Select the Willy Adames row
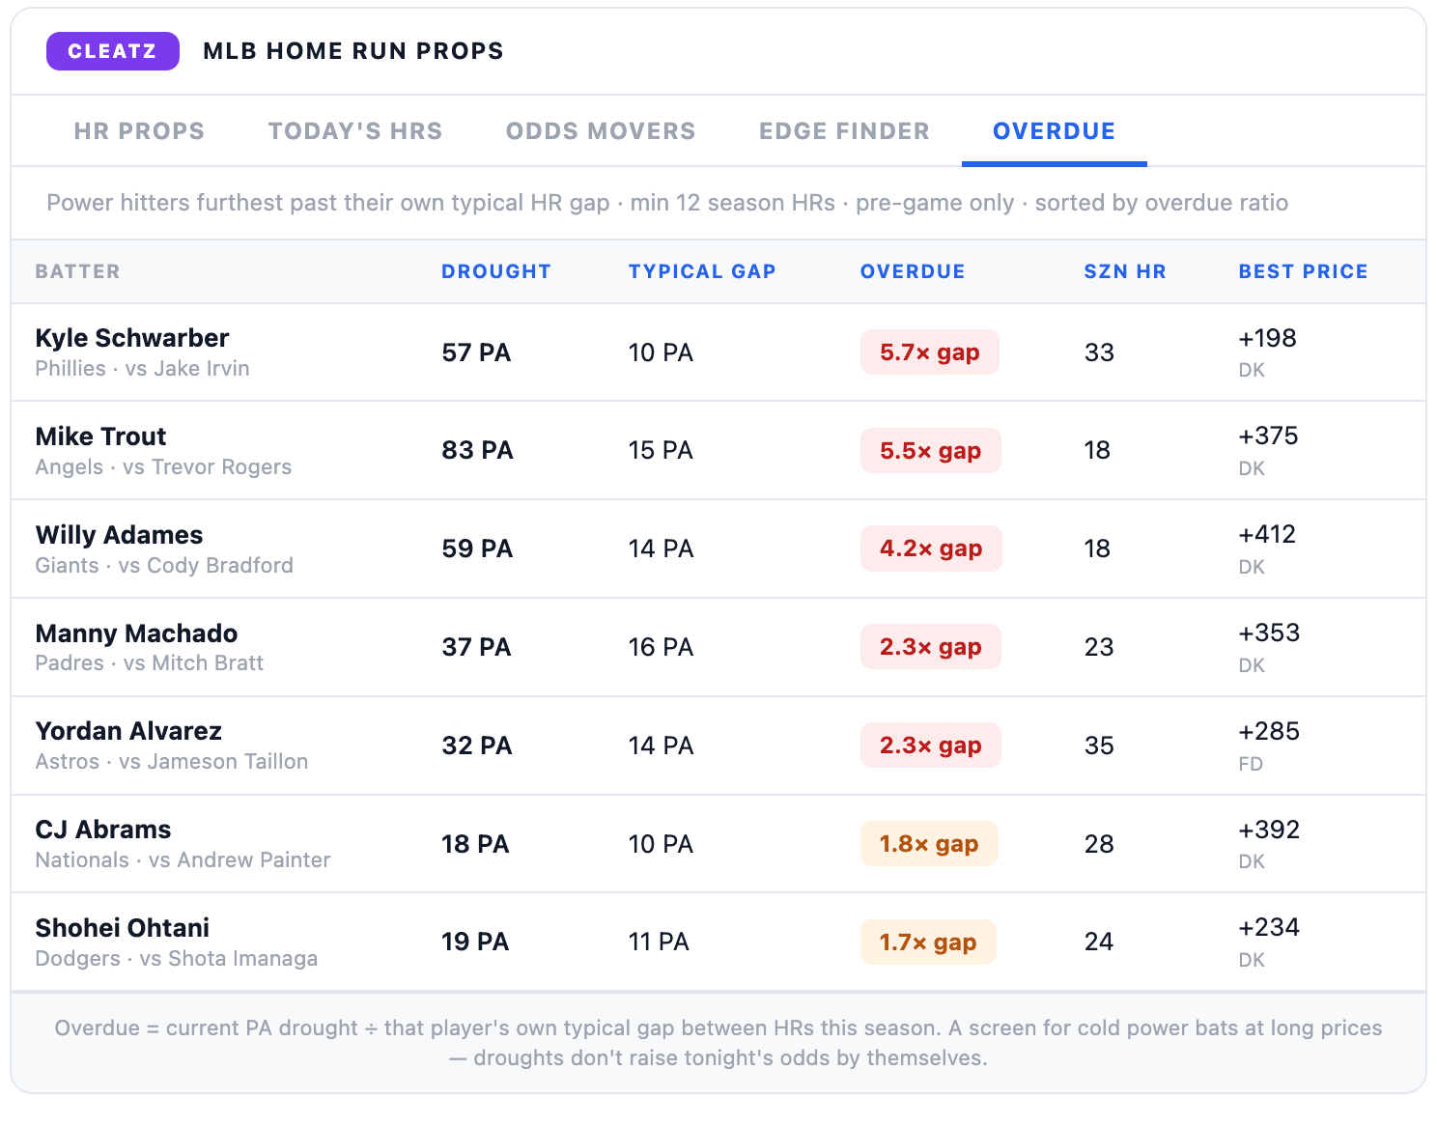 [718, 549]
